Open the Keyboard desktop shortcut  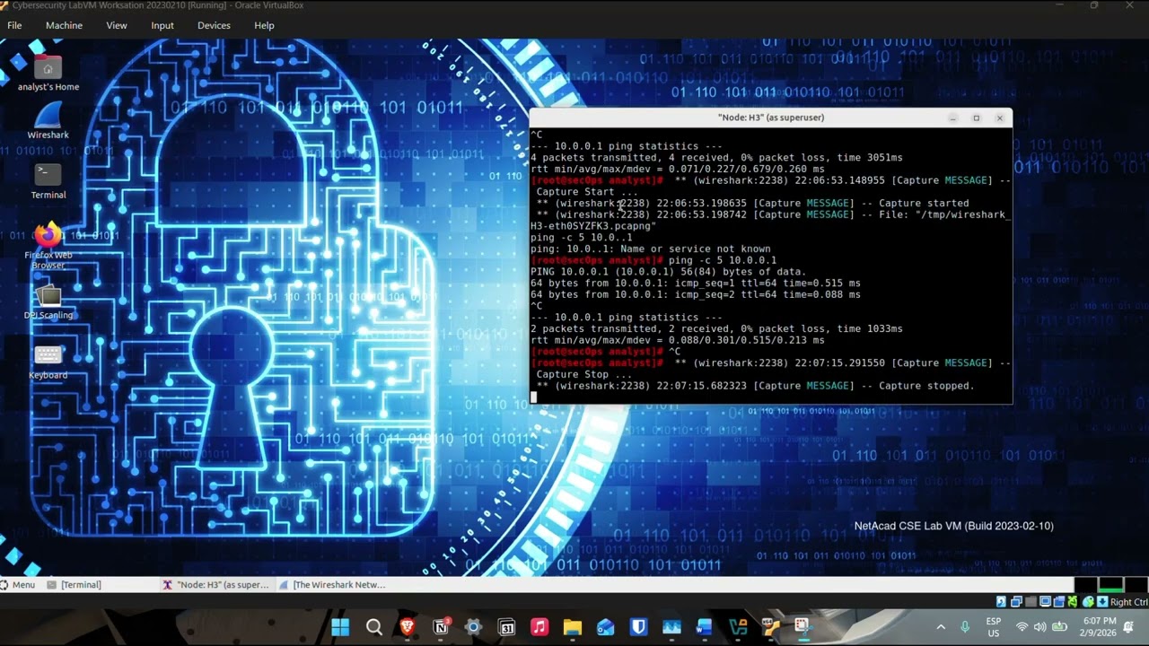pos(48,362)
